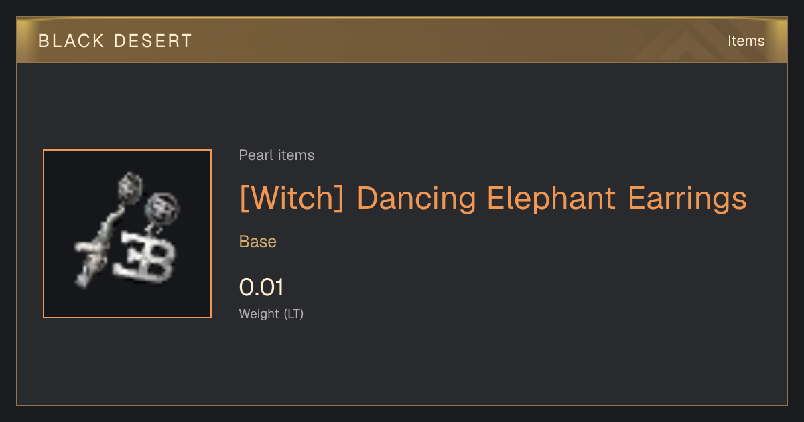Select the Pearl items category label
Image resolution: width=804 pixels, height=422 pixels.
[x=277, y=155]
